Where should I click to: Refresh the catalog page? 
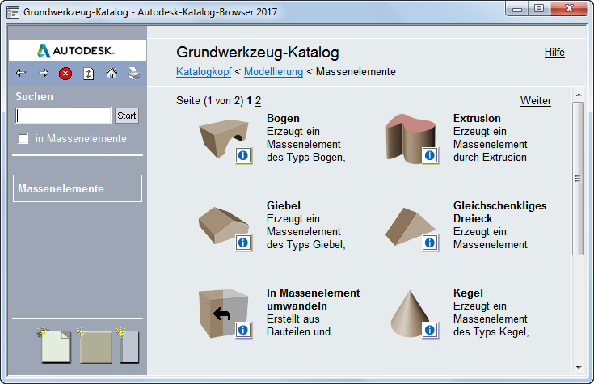click(89, 73)
